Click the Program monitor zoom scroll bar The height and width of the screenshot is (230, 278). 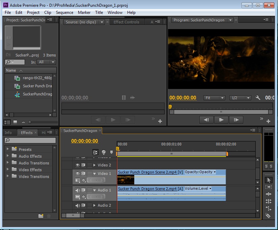tap(221, 112)
